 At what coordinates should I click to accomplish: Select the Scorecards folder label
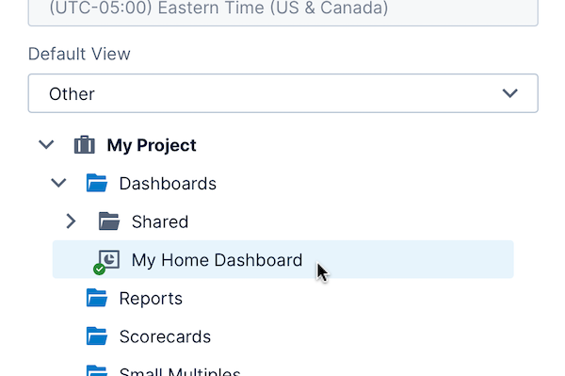point(165,336)
